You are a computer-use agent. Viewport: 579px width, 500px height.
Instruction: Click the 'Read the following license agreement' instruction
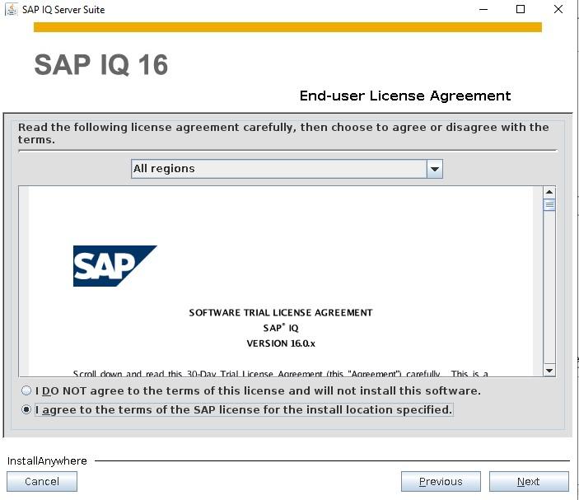click(283, 133)
